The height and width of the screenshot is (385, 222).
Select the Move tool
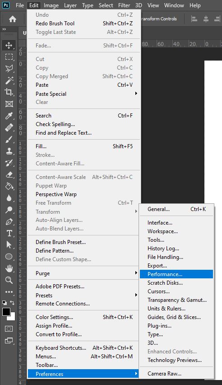coord(9,45)
